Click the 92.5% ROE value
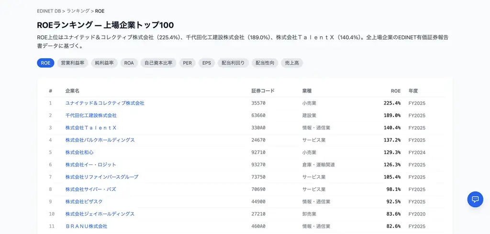This screenshot has height=234, width=490. [393, 202]
